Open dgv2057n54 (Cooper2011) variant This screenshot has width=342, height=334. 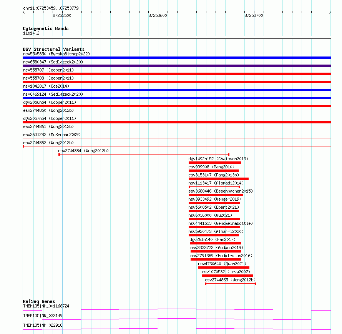point(50,118)
